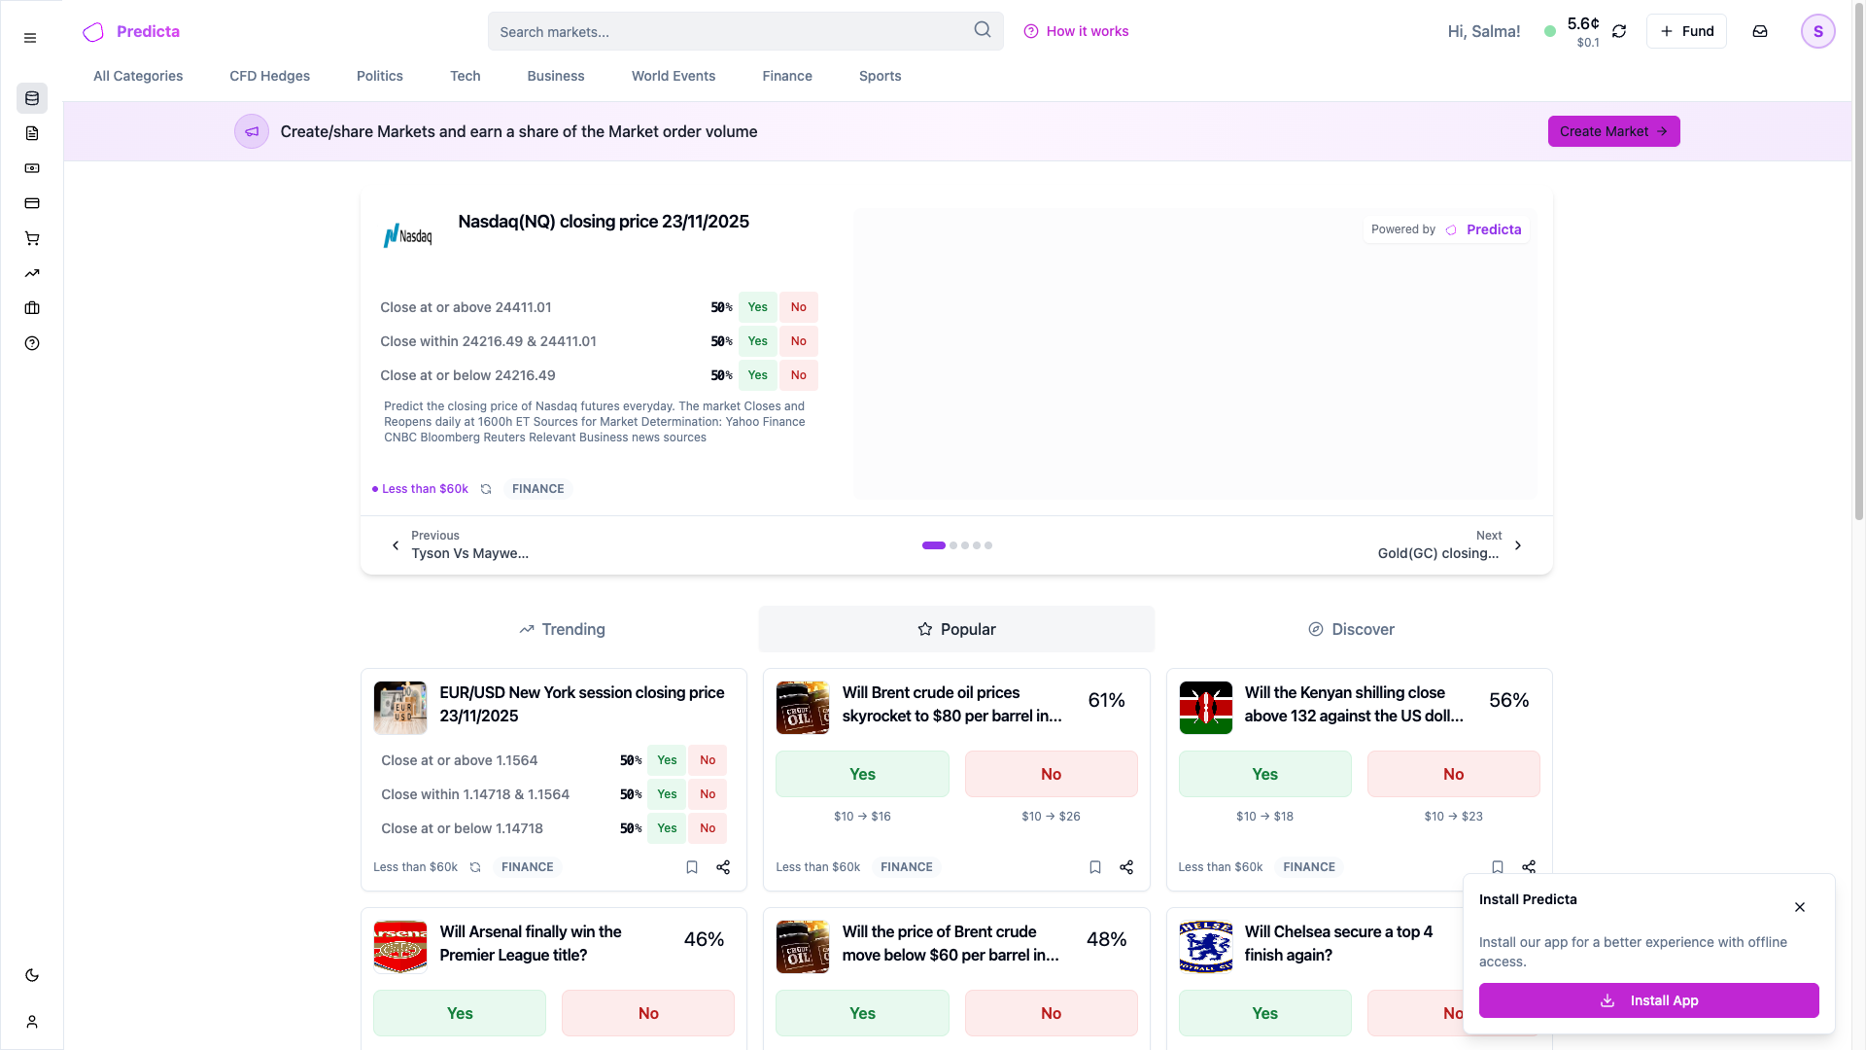Select the shopping cart icon in sidebar

[32, 238]
